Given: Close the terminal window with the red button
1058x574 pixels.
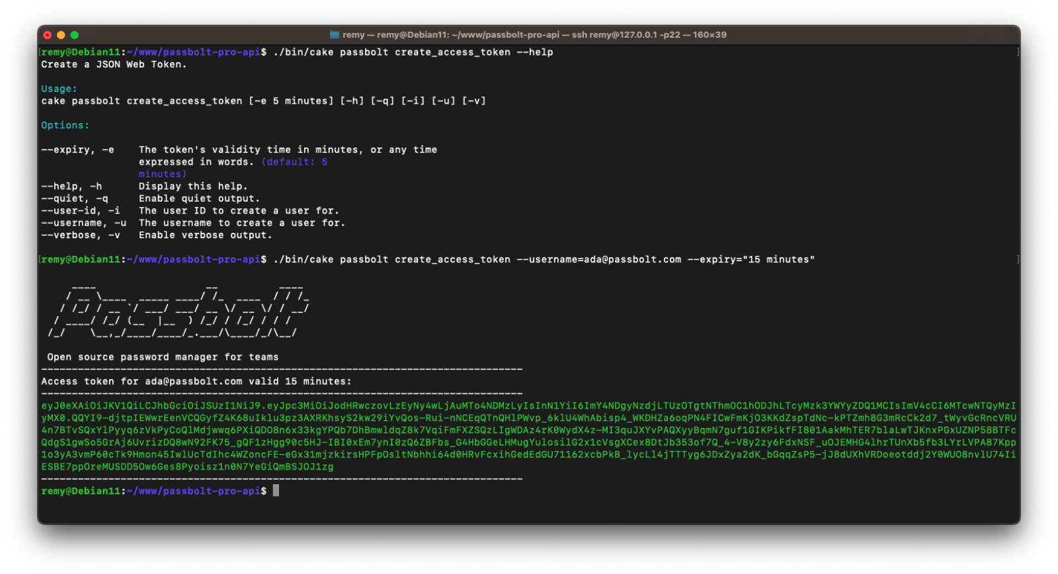Looking at the screenshot, I should [48, 35].
